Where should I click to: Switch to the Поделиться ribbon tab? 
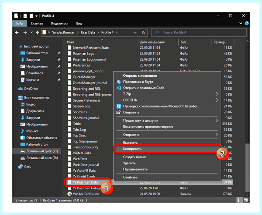59,24
